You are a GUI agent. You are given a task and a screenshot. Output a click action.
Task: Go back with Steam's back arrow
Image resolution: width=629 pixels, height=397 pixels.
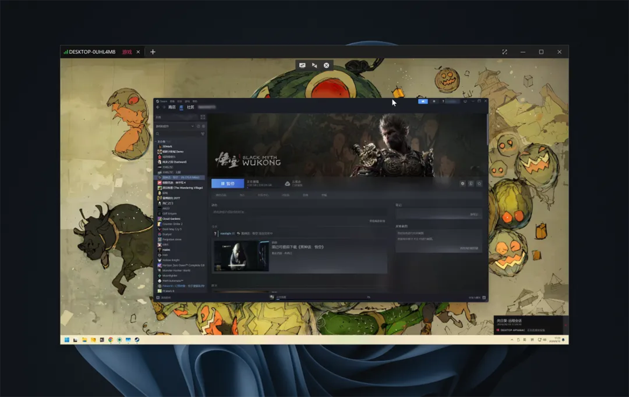158,107
